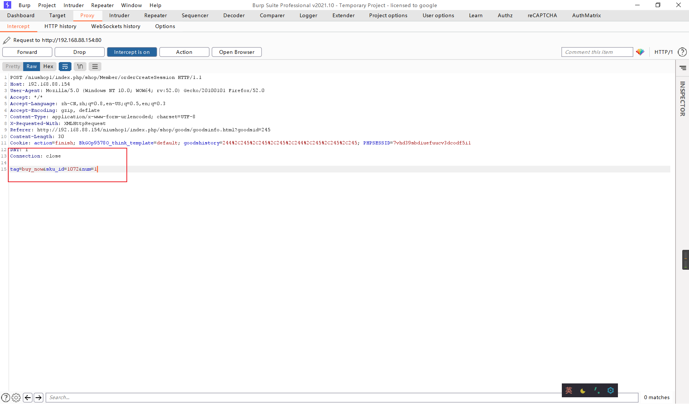The height and width of the screenshot is (404, 689).
Task: Click the IME punctuation mode icon
Action: (x=597, y=391)
